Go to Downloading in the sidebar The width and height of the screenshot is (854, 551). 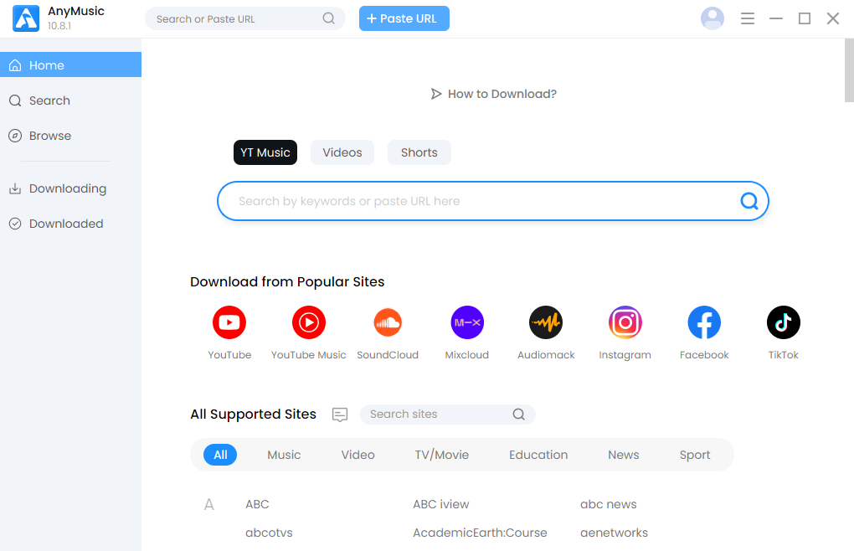[x=67, y=188]
